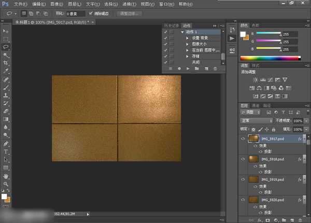
Task: Hide the IMG_5917.psd layer
Action: click(x=243, y=139)
